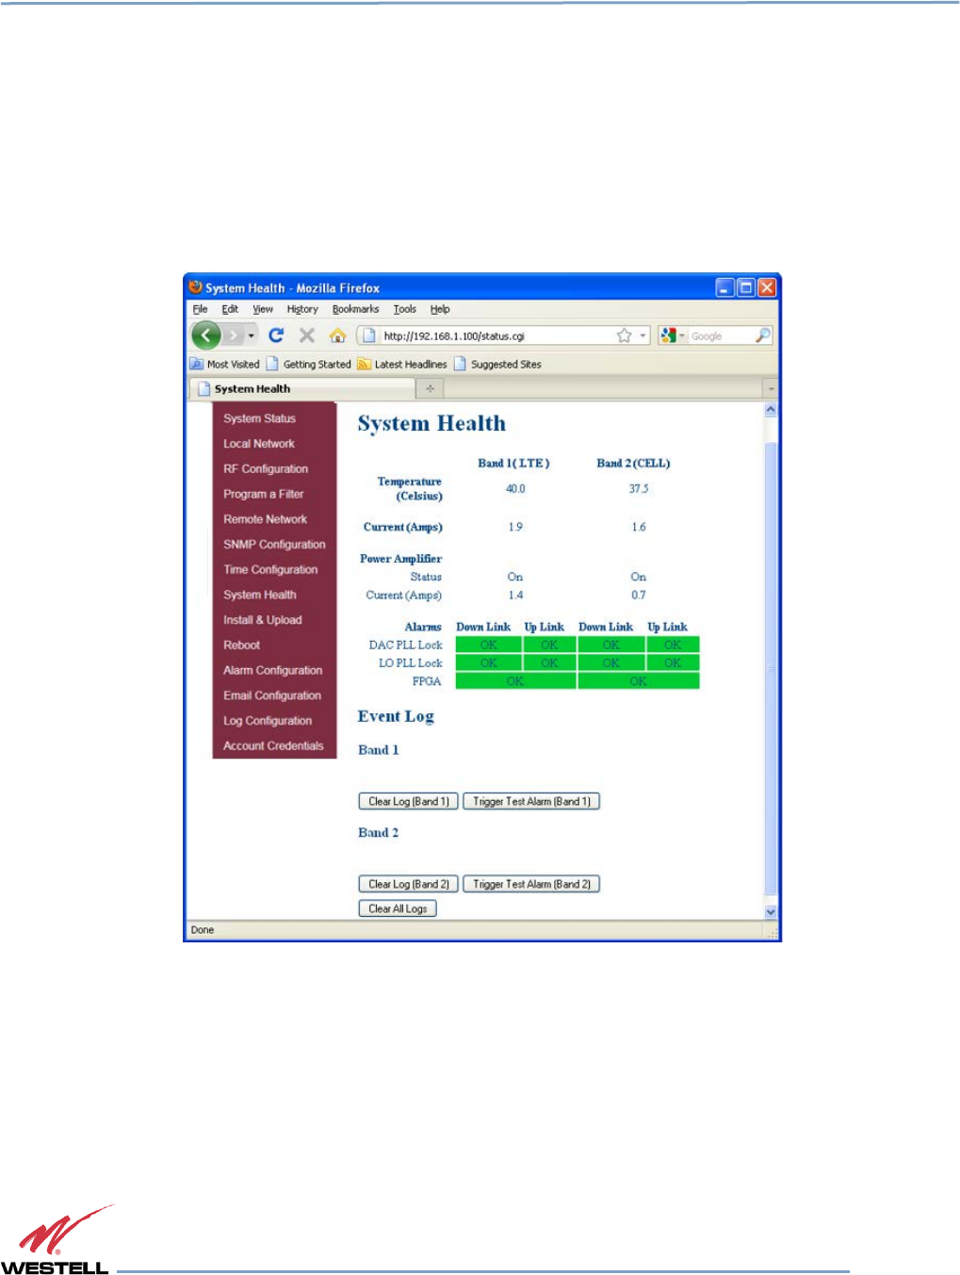This screenshot has height=1275, width=960.
Task: Open the Tools menu
Action: coord(405,309)
